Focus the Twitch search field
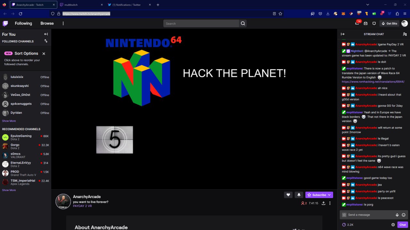This screenshot has width=410, height=230. (x=201, y=23)
